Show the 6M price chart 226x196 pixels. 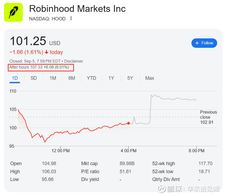(x=72, y=78)
